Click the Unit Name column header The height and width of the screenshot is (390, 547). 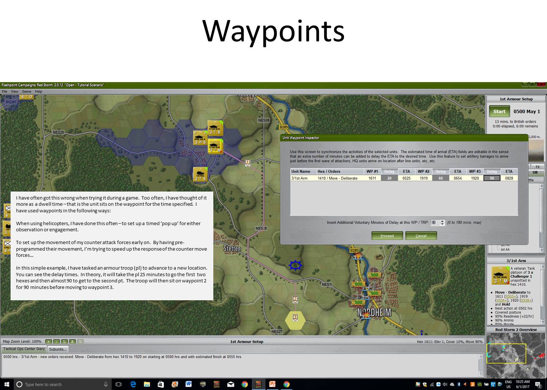pyautogui.click(x=303, y=171)
